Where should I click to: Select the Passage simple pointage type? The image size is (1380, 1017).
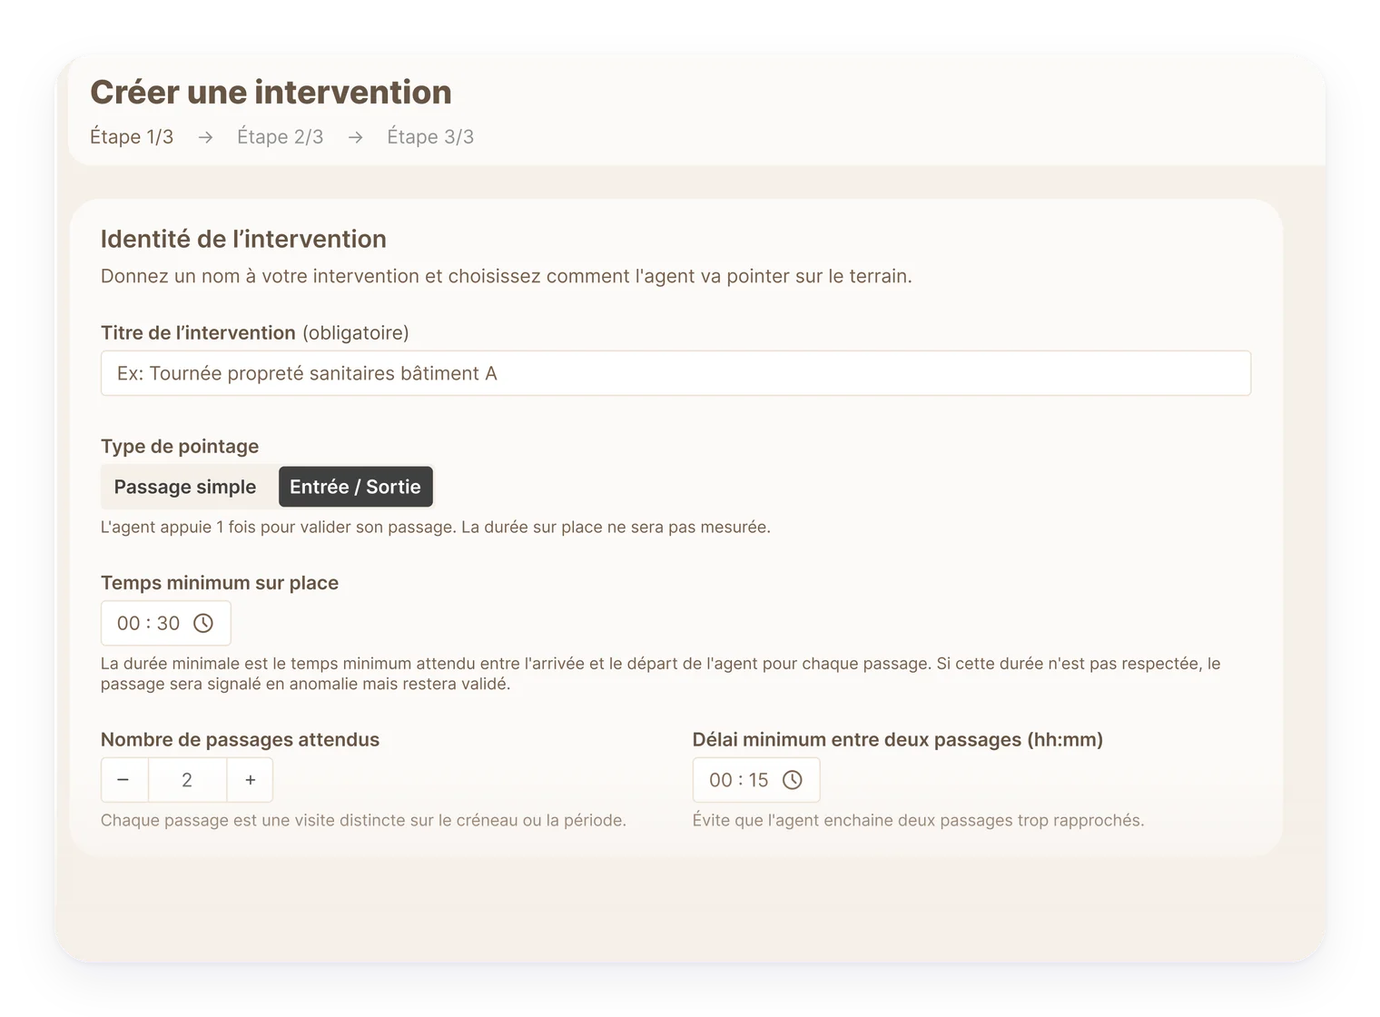click(185, 487)
